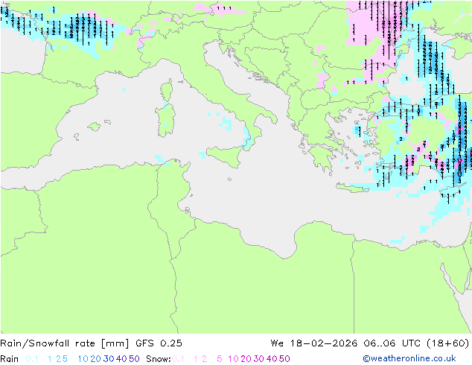472x365 pixels.
Task: Click the date text '18-02-2026'
Action: 324,343
